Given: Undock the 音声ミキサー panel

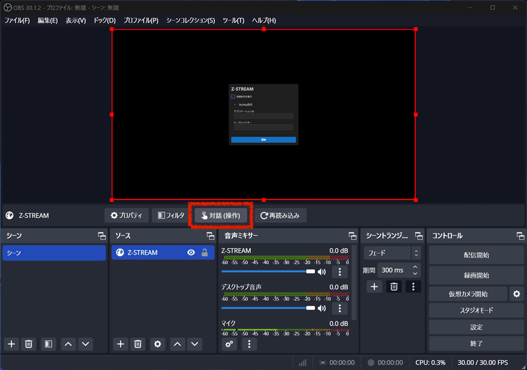Looking at the screenshot, I should (352, 236).
